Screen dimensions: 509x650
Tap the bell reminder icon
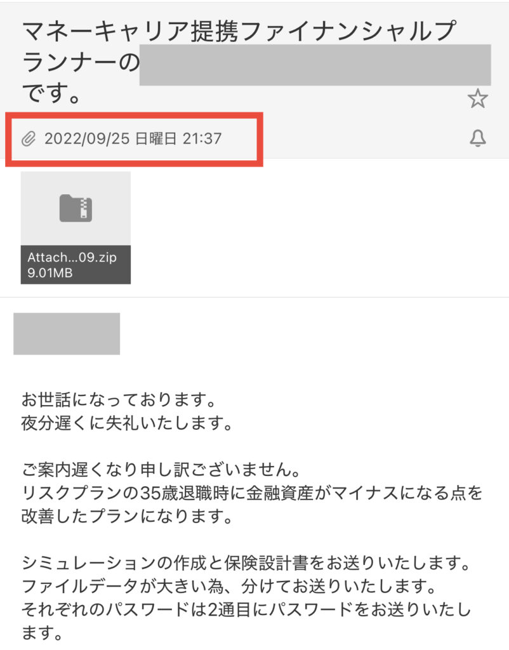point(477,138)
